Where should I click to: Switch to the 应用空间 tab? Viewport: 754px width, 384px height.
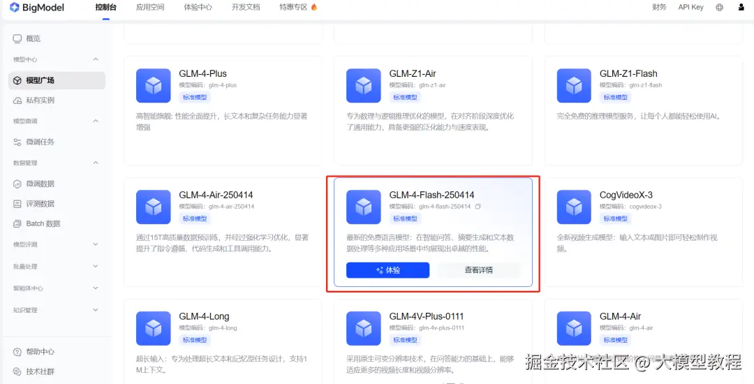click(x=150, y=7)
